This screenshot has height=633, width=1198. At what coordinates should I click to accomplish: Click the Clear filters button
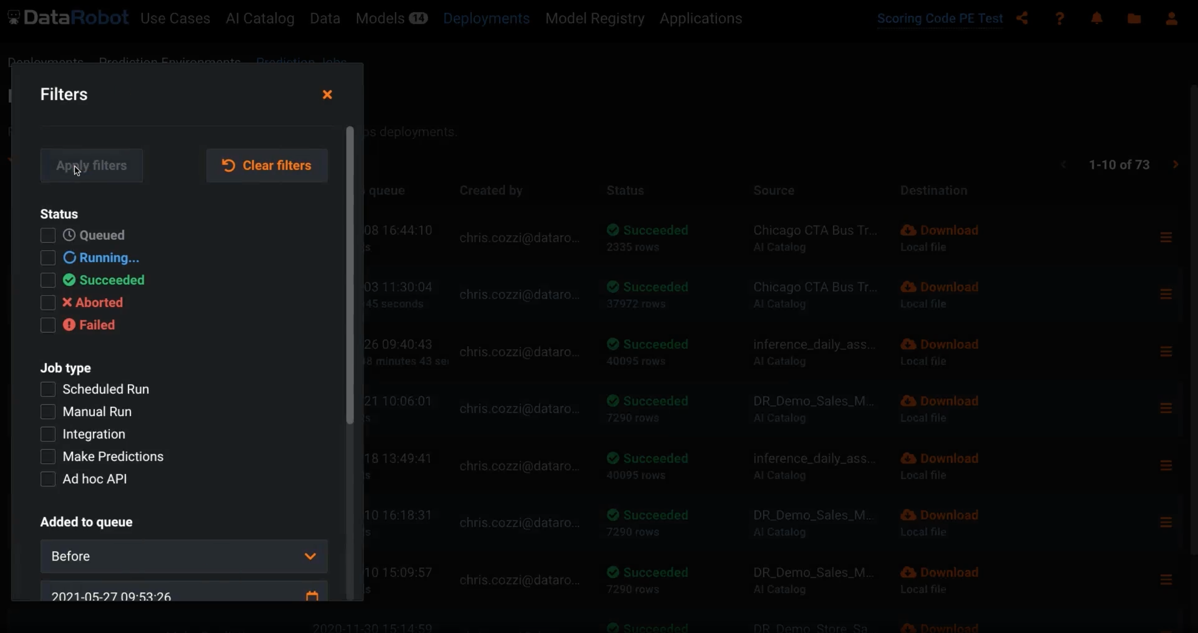point(267,165)
